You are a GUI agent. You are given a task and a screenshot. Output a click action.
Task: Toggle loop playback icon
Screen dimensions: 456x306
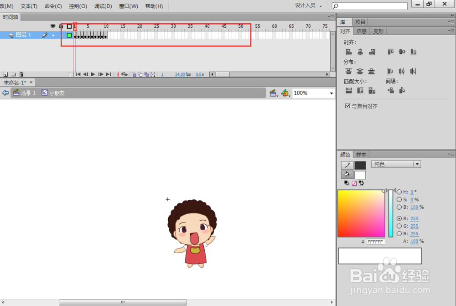[124, 74]
